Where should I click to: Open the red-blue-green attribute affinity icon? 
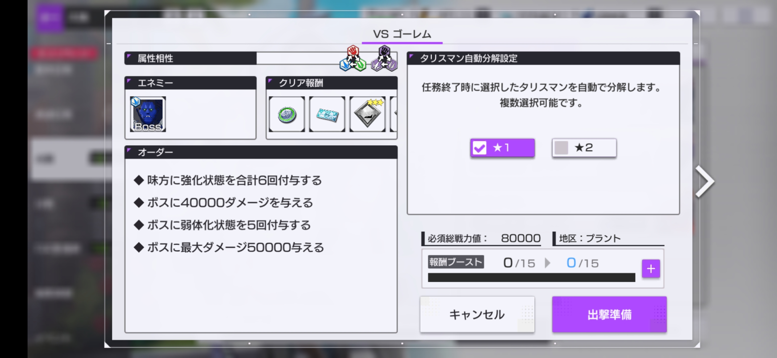(353, 59)
